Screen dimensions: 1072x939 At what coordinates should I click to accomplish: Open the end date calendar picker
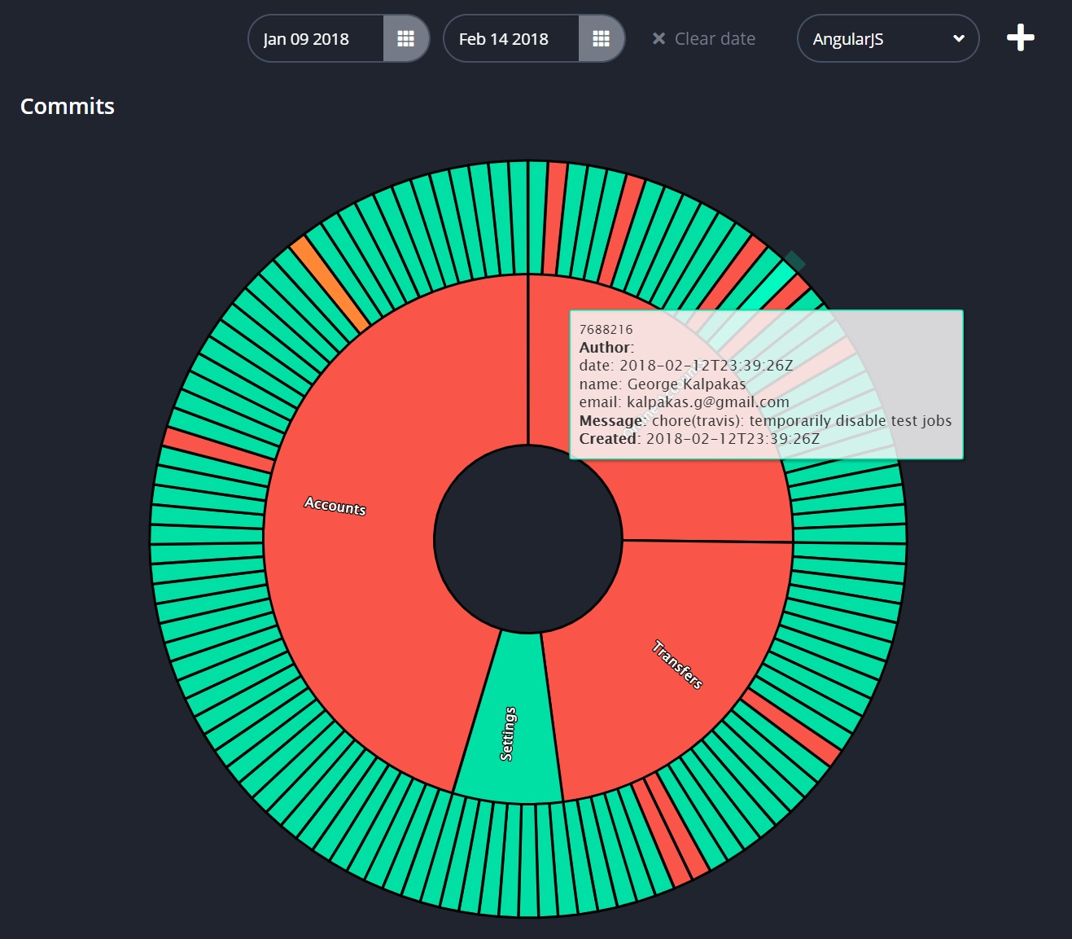(x=600, y=38)
